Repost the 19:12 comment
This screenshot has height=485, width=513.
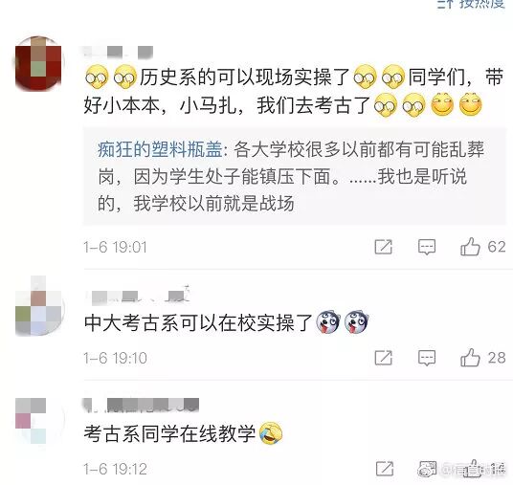[x=385, y=469]
